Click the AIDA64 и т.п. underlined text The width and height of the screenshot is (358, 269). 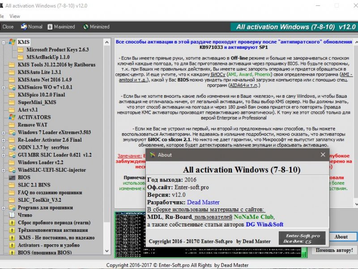click(x=244, y=85)
